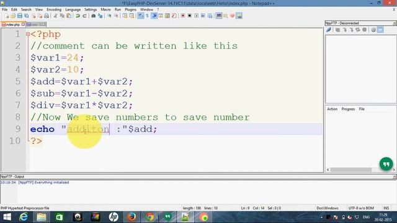The width and height of the screenshot is (397, 223).
Task: Click on the text "$var1=24;"
Action: (x=57, y=58)
